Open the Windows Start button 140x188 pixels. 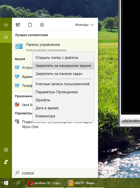tap(6, 183)
